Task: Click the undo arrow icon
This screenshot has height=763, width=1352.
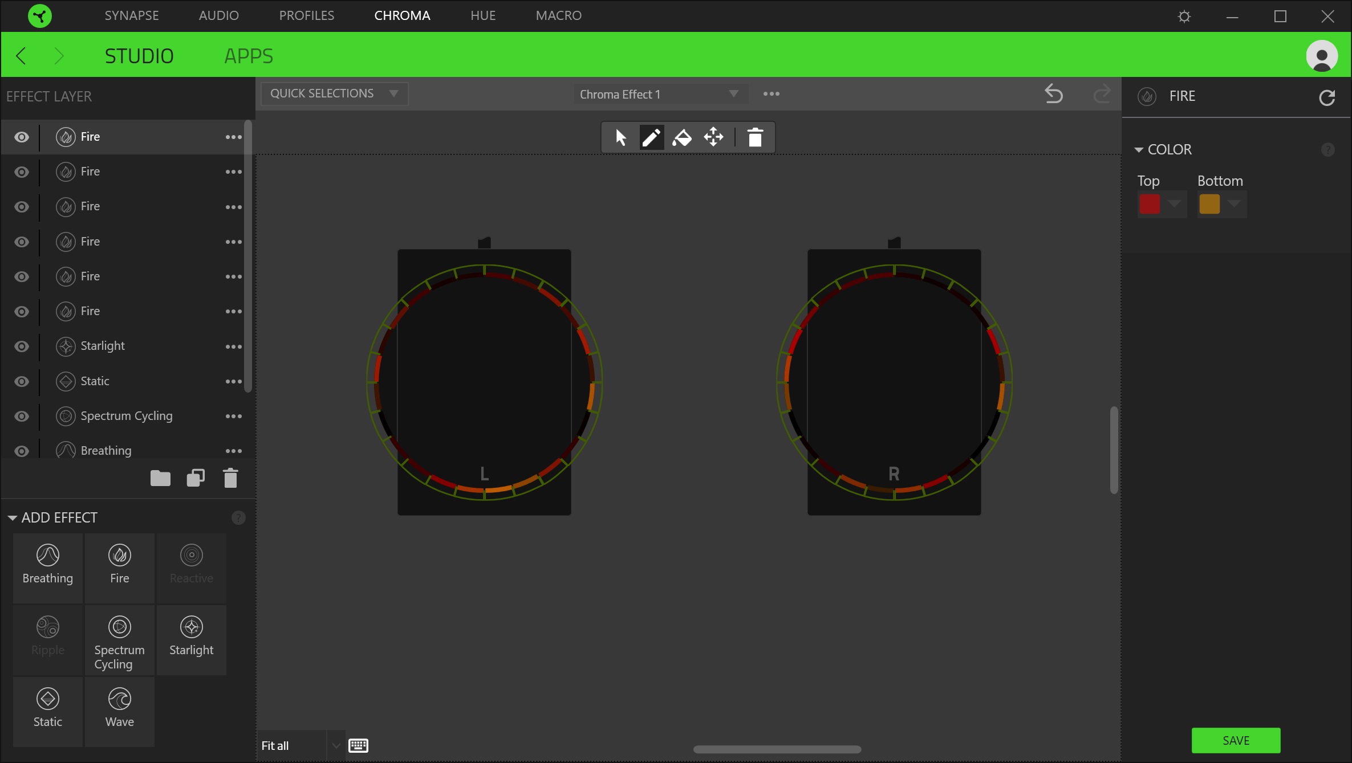Action: point(1053,94)
